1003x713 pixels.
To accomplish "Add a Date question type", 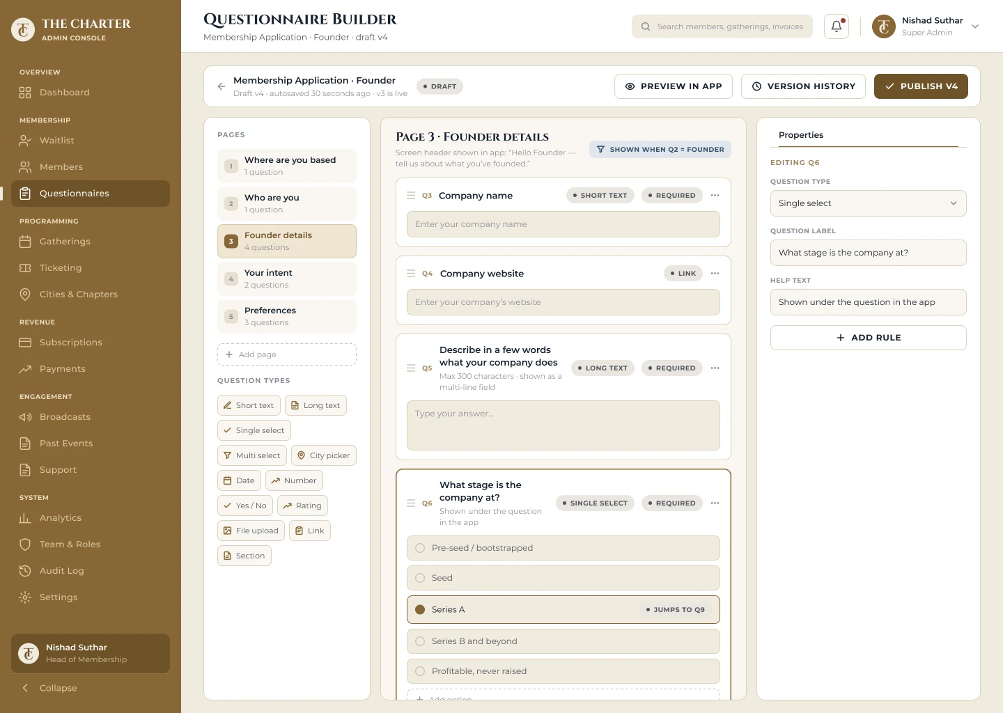I will pos(239,480).
